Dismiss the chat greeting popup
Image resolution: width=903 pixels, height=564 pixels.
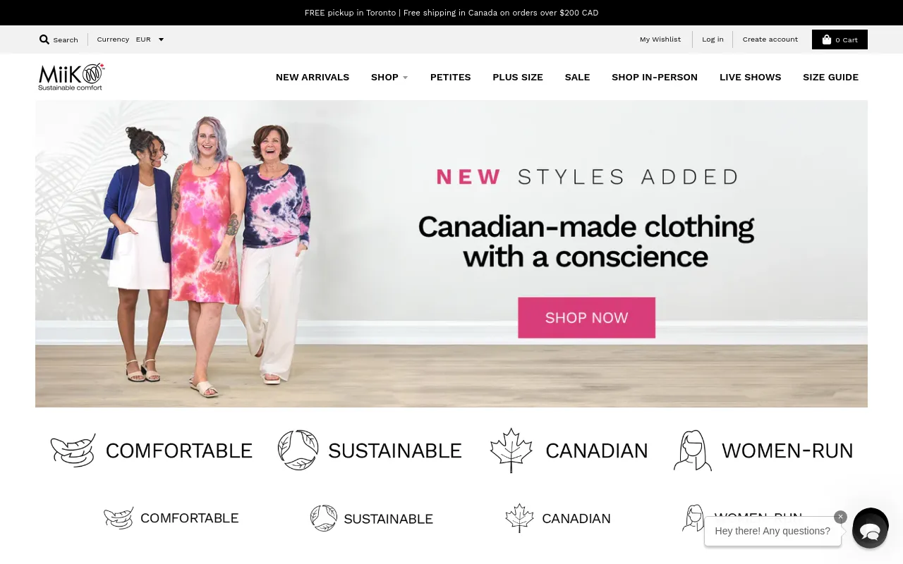pyautogui.click(x=840, y=517)
